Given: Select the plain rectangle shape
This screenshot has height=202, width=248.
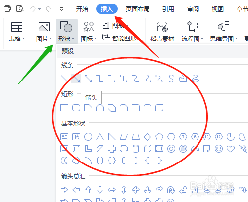Looking at the screenshot, I should [x=64, y=108].
